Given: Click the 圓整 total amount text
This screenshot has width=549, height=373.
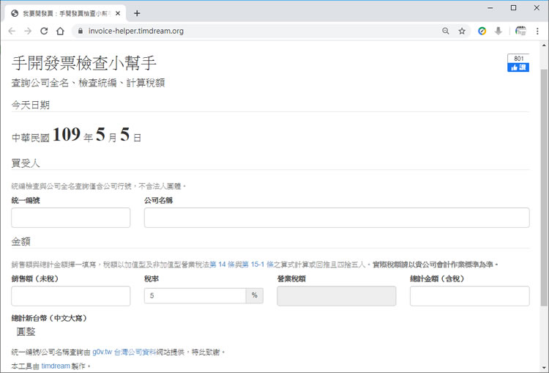Looking at the screenshot, I should pos(26,332).
